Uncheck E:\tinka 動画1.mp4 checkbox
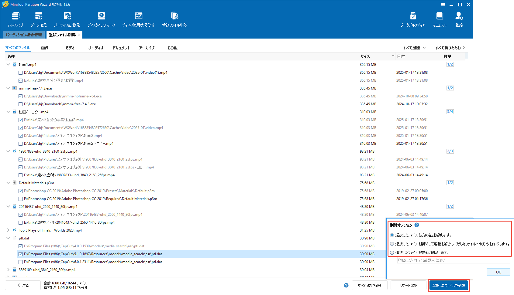The width and height of the screenshot is (514, 295). click(x=21, y=80)
